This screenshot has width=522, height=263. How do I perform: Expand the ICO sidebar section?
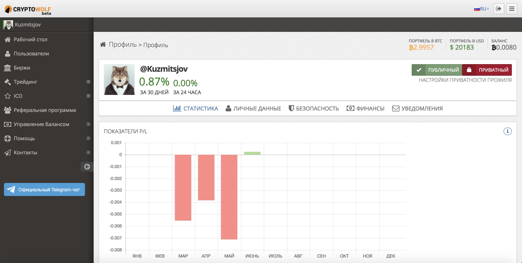click(x=88, y=96)
